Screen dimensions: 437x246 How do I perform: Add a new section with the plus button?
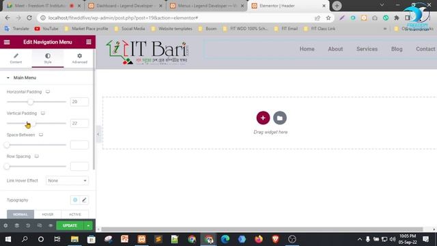[263, 118]
